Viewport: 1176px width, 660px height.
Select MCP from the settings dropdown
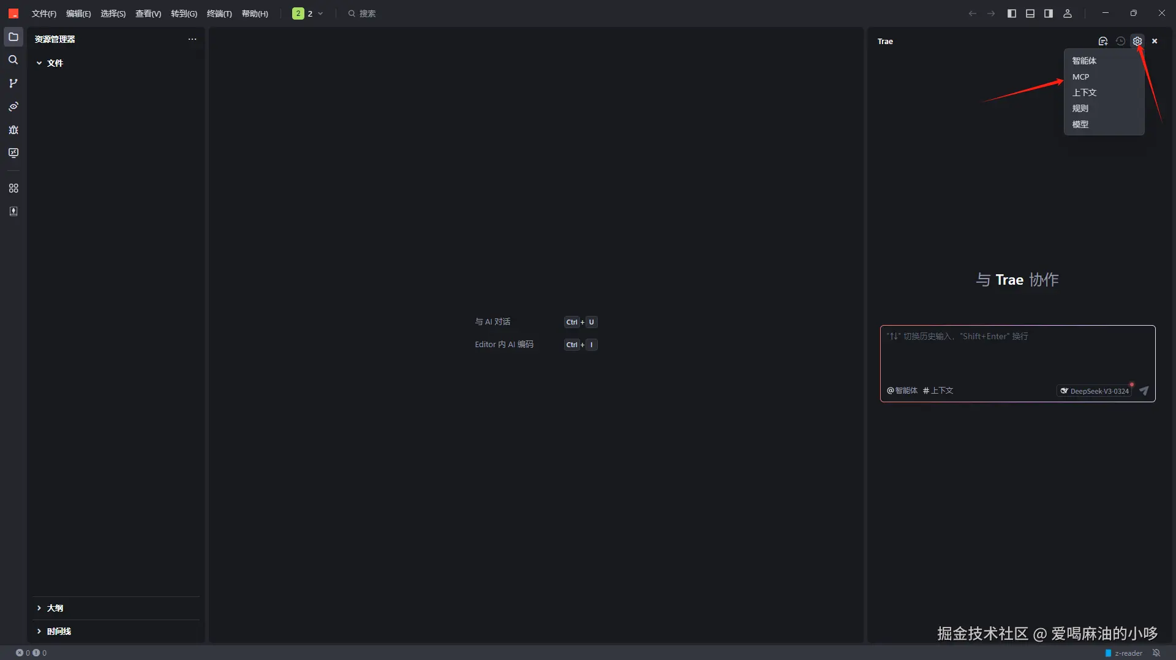[1104, 77]
